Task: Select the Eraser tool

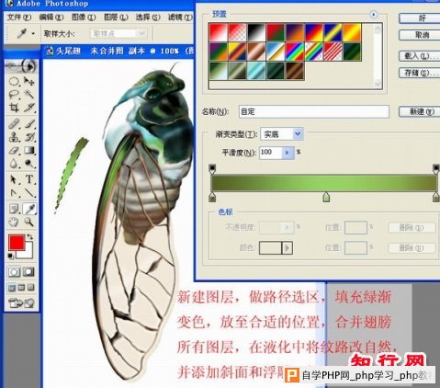Action: 14,151
